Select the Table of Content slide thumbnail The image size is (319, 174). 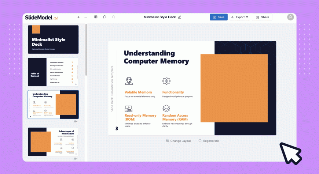[x=53, y=72]
